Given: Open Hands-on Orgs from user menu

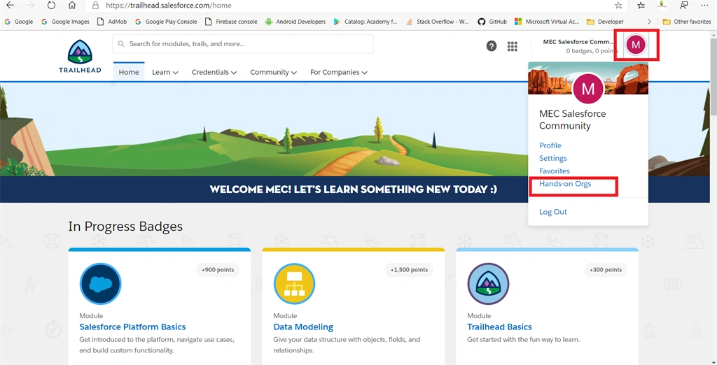Looking at the screenshot, I should point(565,184).
